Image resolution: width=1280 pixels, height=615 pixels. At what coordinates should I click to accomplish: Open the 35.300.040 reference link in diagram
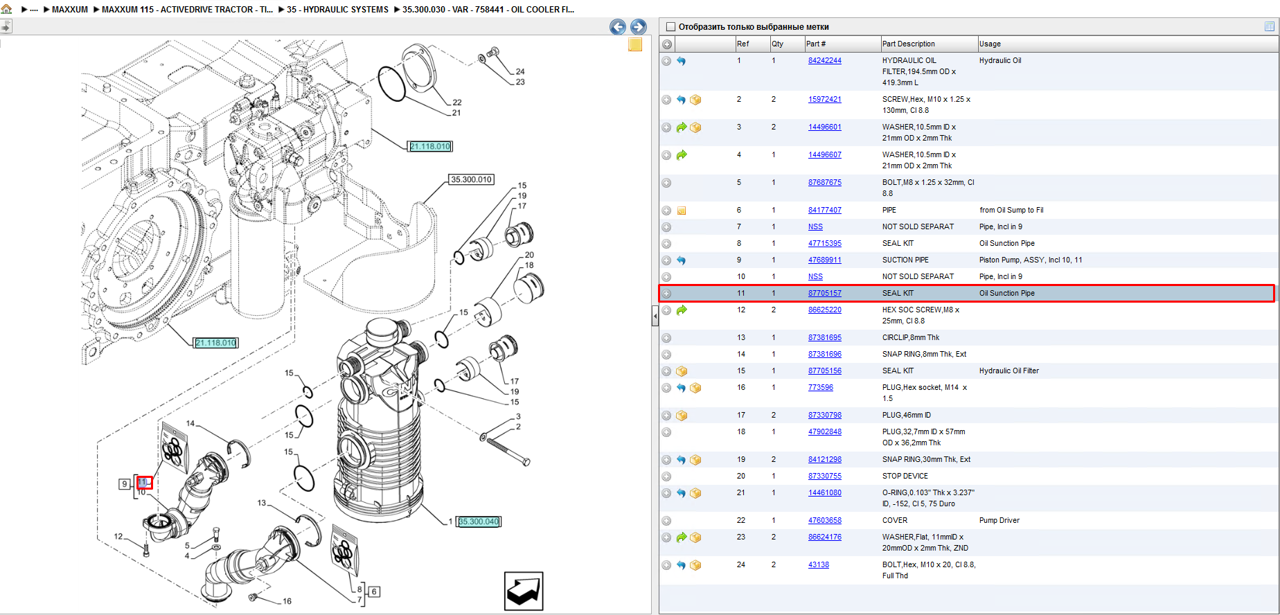coord(478,522)
